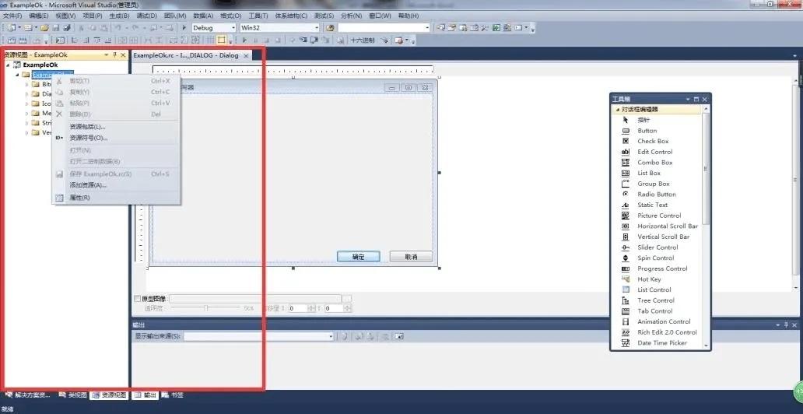Open the 显示输出来源 dropdown
The height and width of the screenshot is (414, 803).
pyautogui.click(x=258, y=337)
